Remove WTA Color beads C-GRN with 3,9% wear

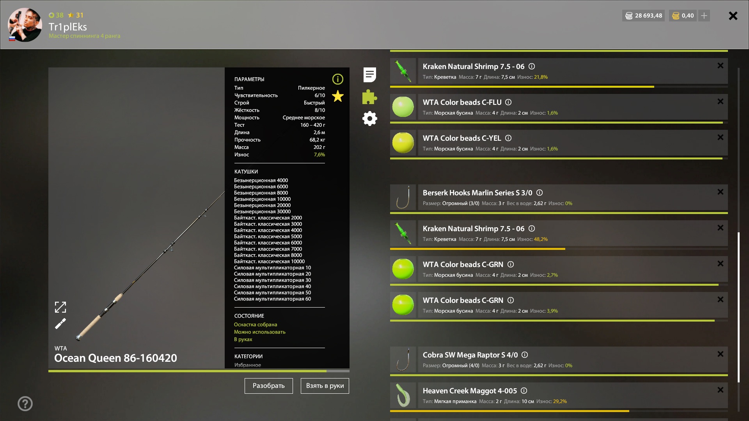[x=720, y=299]
